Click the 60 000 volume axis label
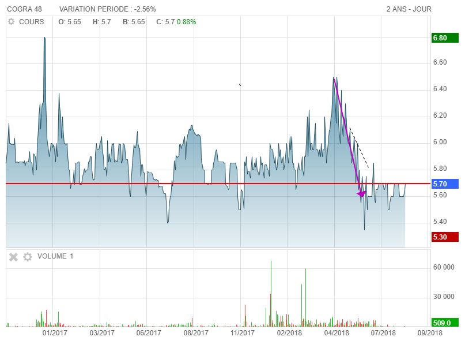Screen dimensions: 465x344 coord(444,267)
